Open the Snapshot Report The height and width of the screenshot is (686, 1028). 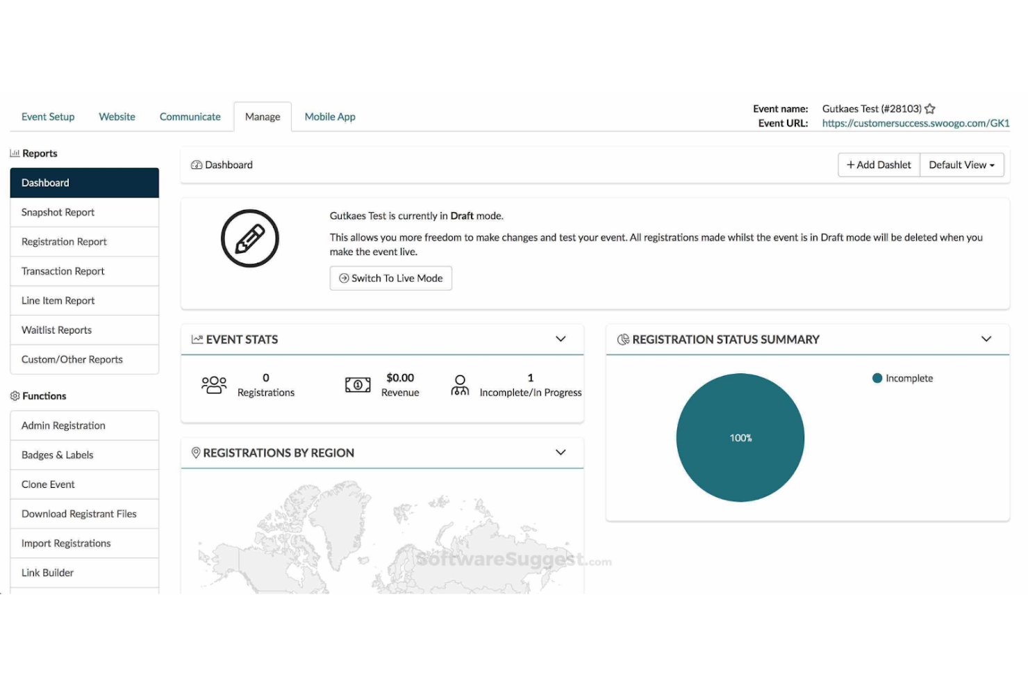[x=85, y=212]
